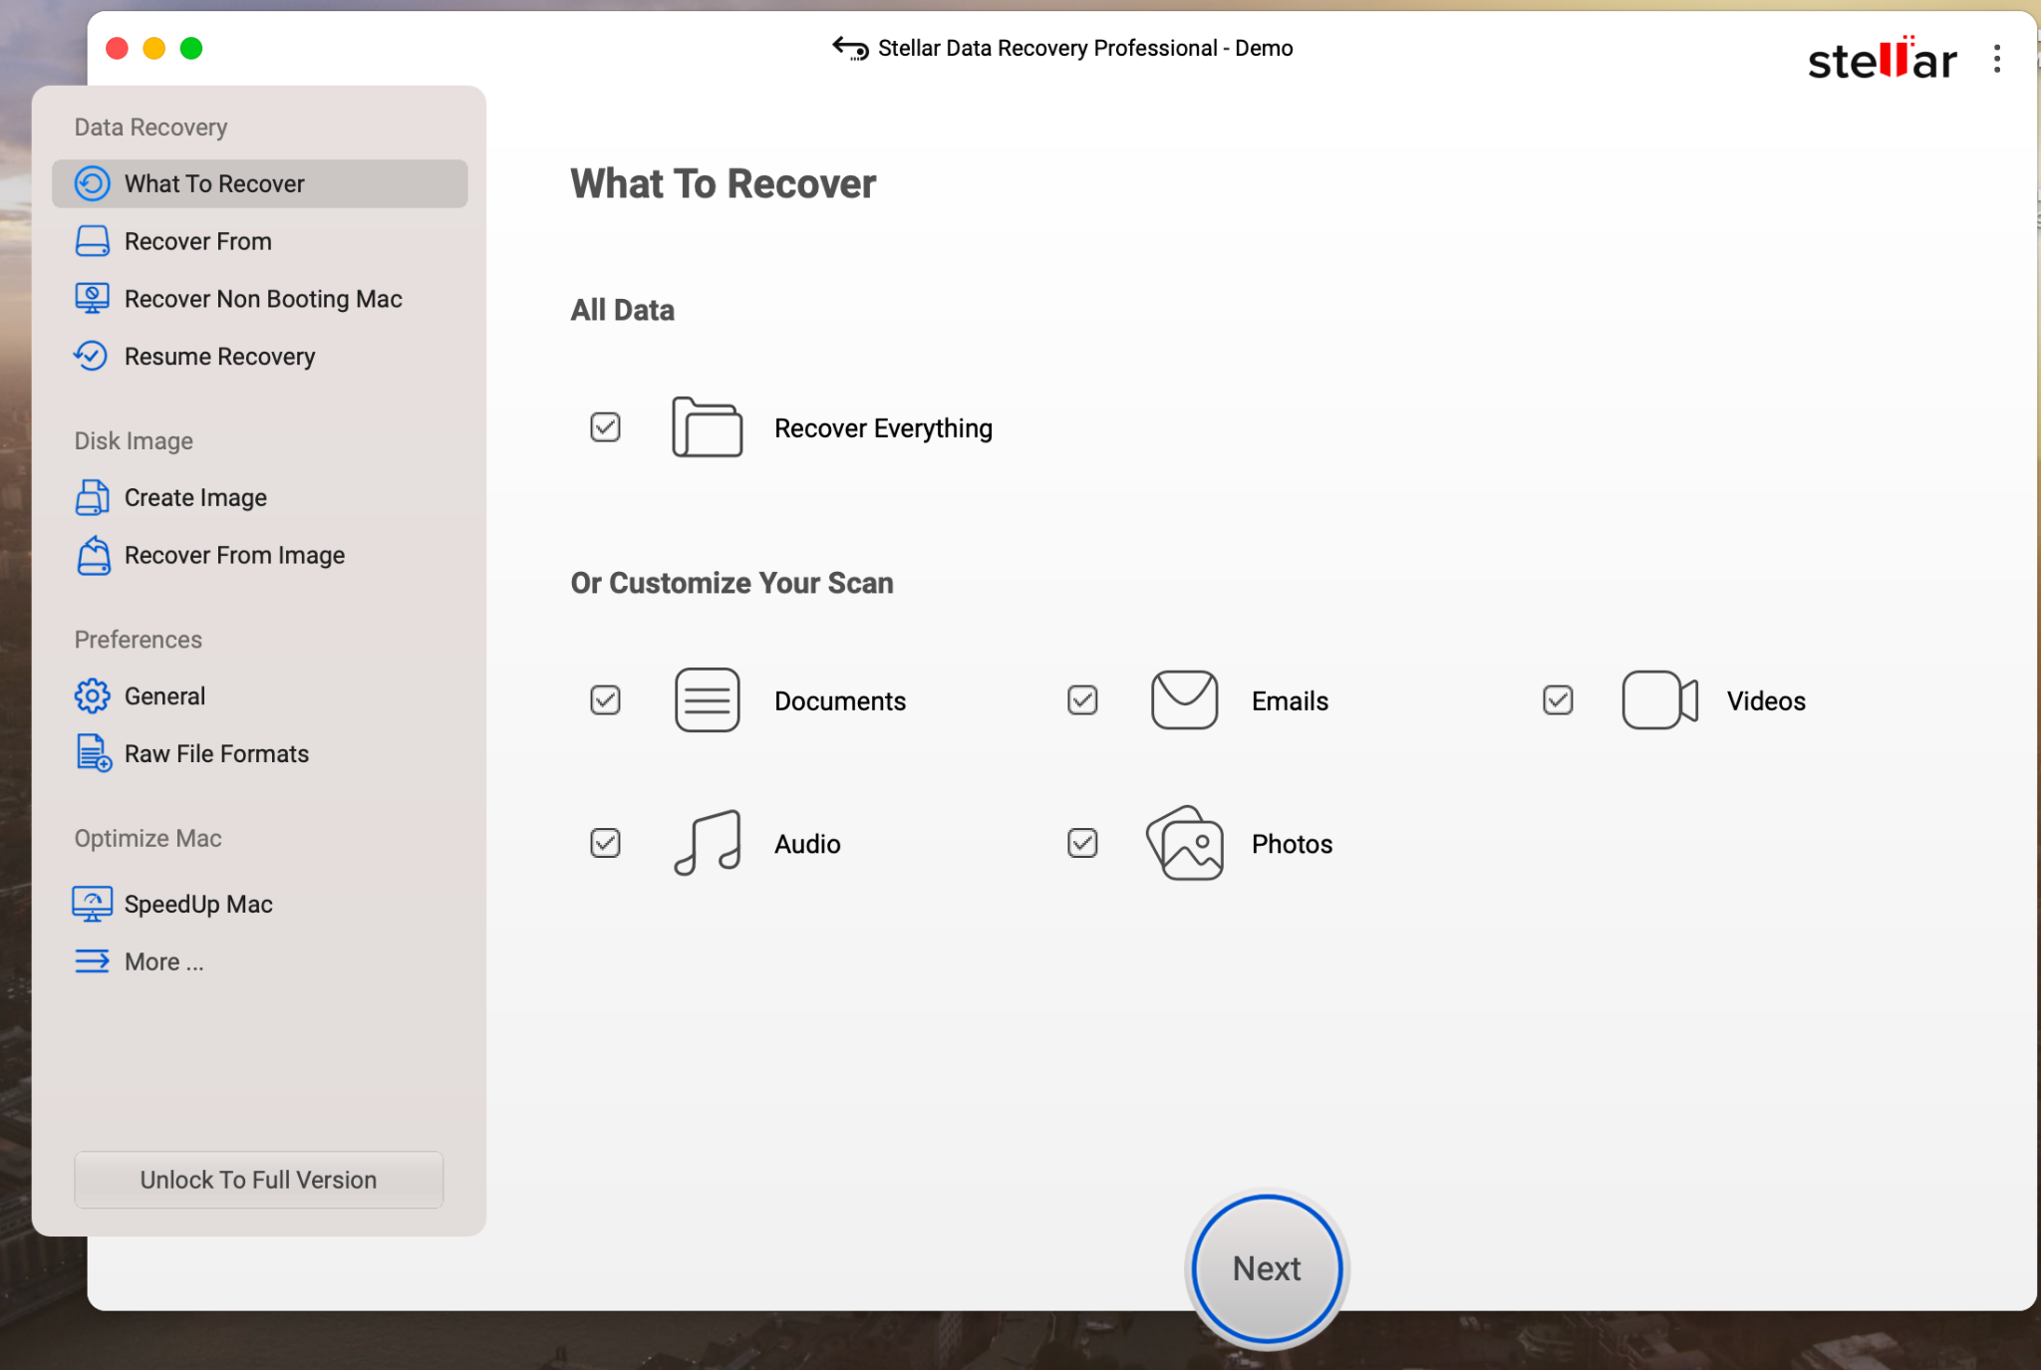Launch SpeedUp Mac monitor icon
2041x1370 pixels.
point(92,904)
